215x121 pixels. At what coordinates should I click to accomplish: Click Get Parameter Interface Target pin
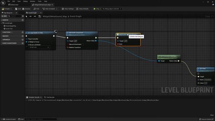pyautogui.click(x=159, y=61)
